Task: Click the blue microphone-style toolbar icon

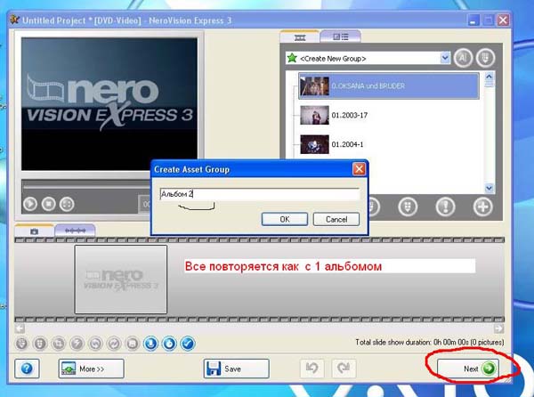Action: click(151, 344)
